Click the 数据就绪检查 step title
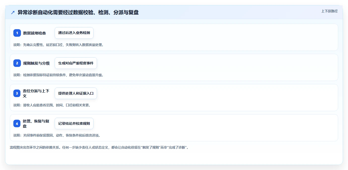348x170 pixels. click(35, 33)
